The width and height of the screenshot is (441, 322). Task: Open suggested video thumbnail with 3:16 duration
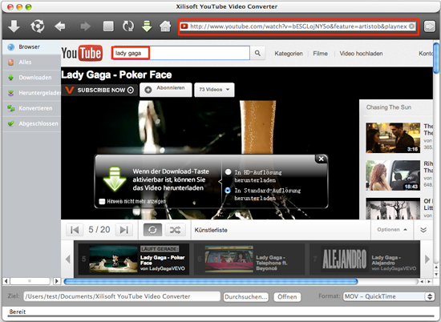click(393, 138)
